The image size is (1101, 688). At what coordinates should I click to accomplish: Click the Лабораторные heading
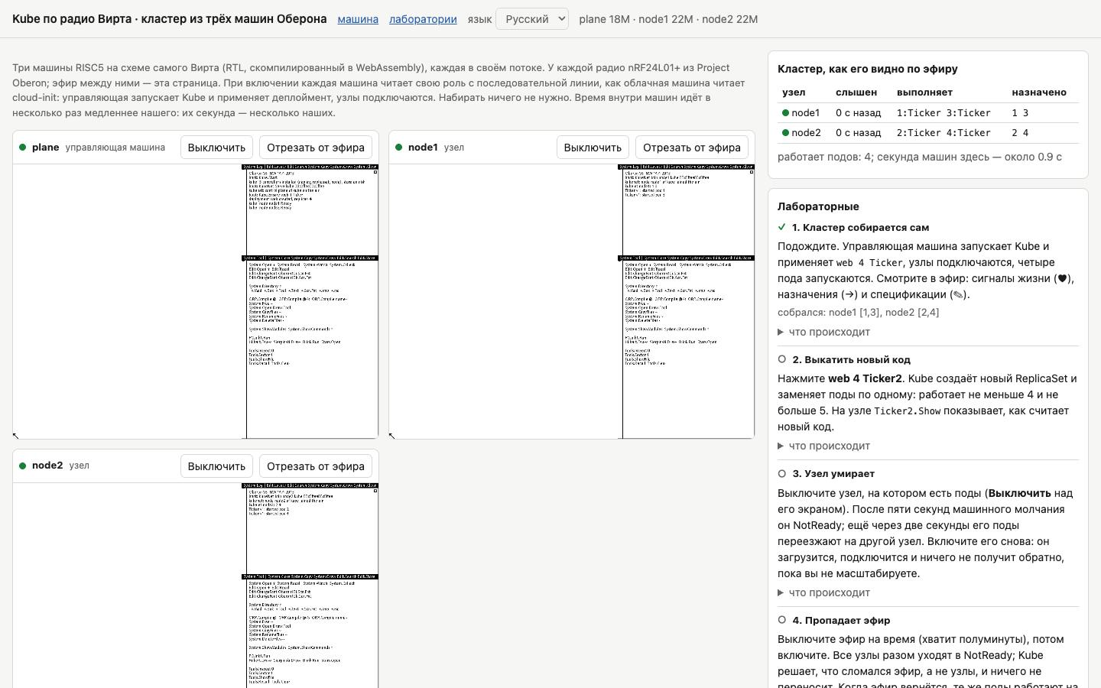coord(818,206)
